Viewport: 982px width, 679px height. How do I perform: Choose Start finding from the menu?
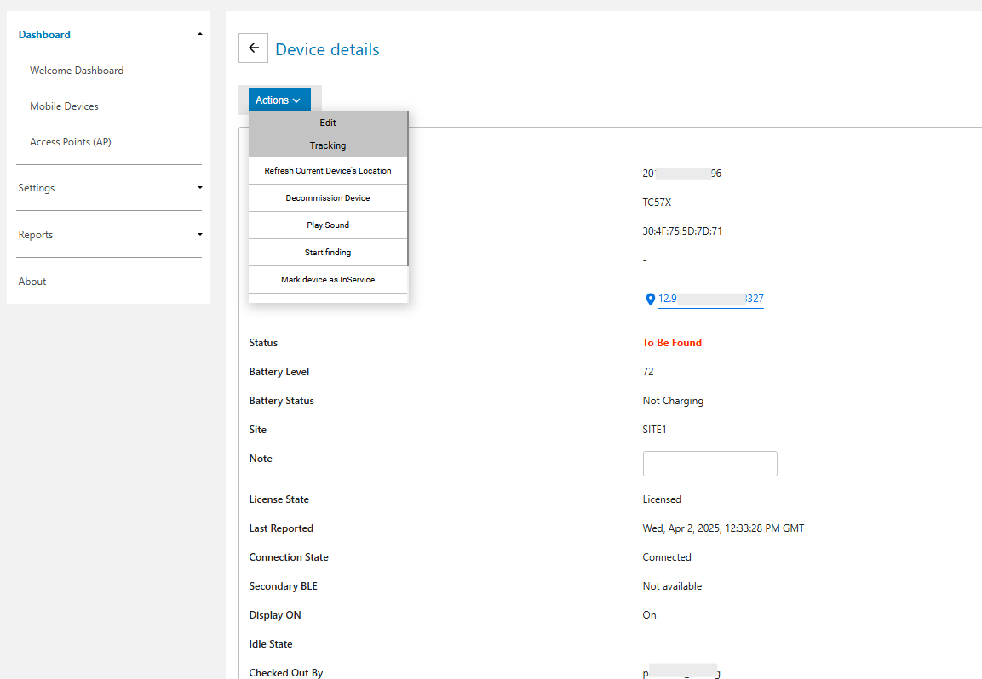(x=328, y=253)
